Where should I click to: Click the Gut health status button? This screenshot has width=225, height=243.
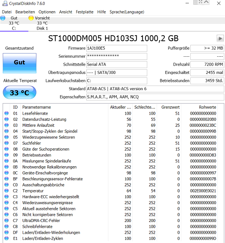[x=19, y=63]
